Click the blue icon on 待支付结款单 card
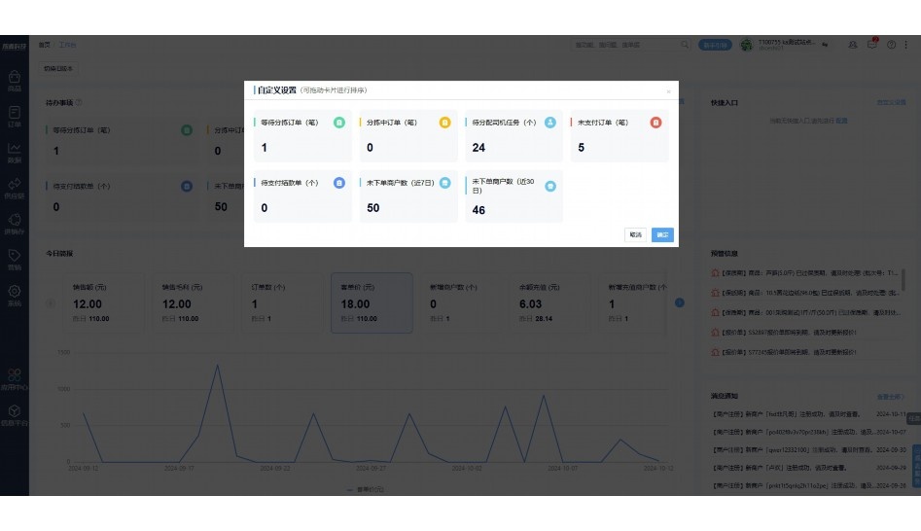 [x=338, y=183]
